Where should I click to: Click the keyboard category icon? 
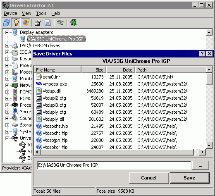[15, 59]
